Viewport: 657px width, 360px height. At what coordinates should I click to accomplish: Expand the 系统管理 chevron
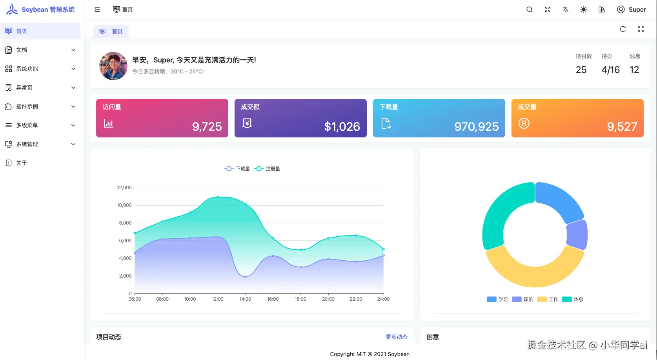pos(73,144)
